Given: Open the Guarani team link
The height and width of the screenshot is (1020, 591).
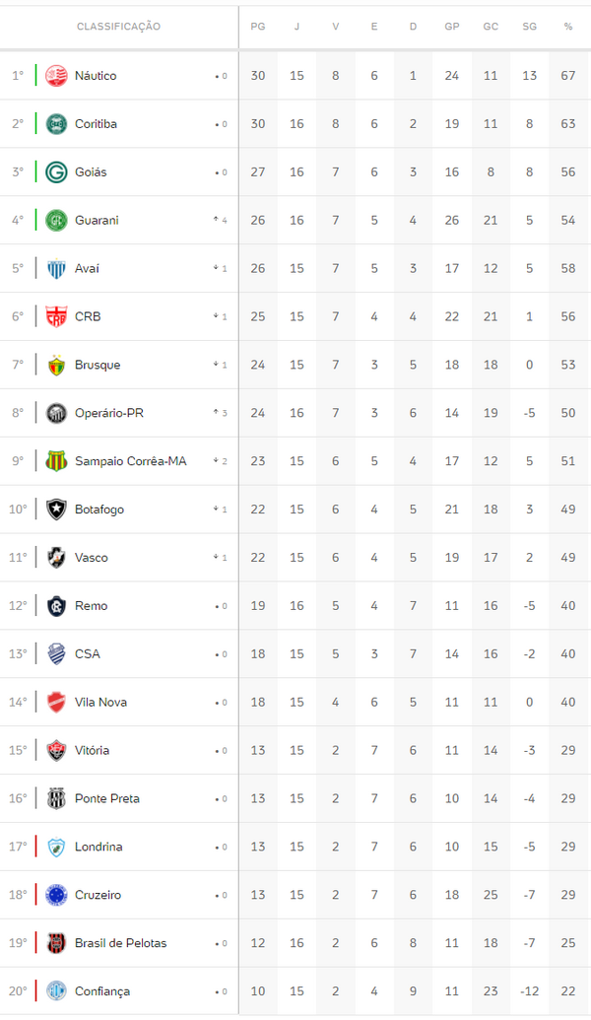Looking at the screenshot, I should click(x=97, y=221).
